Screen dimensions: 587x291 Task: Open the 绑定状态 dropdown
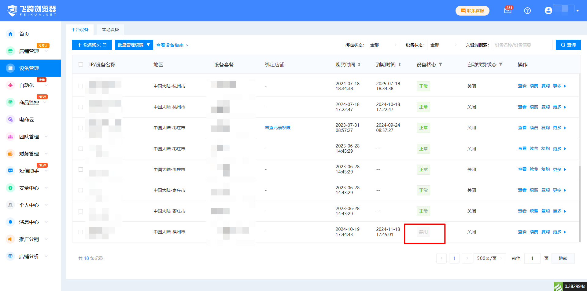coord(384,45)
